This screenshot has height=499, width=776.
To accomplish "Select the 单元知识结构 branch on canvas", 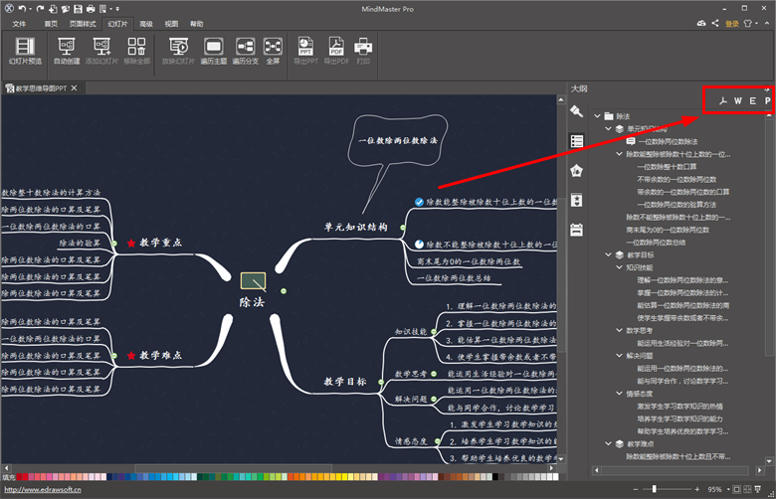I will tap(355, 227).
